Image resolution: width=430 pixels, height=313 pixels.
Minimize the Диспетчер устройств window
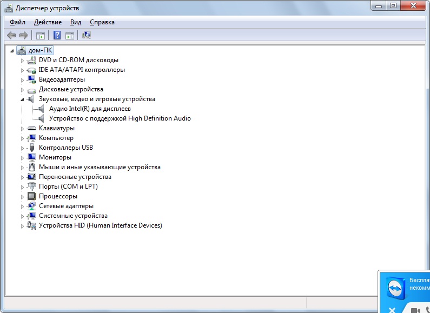pos(379,5)
